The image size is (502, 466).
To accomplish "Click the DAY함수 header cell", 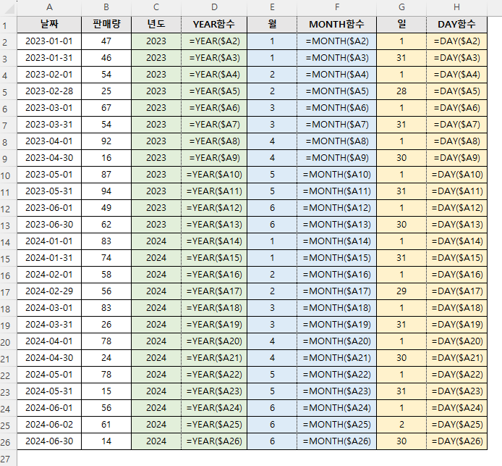I will tap(457, 25).
